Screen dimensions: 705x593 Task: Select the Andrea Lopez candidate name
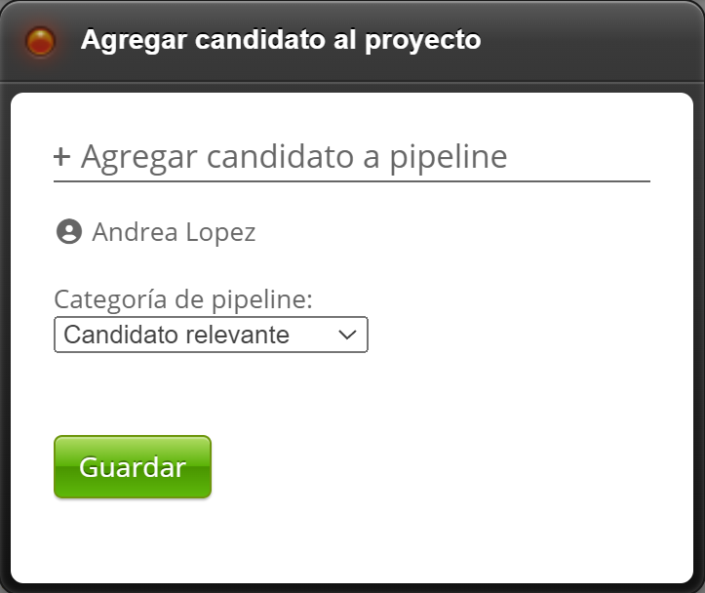[174, 232]
